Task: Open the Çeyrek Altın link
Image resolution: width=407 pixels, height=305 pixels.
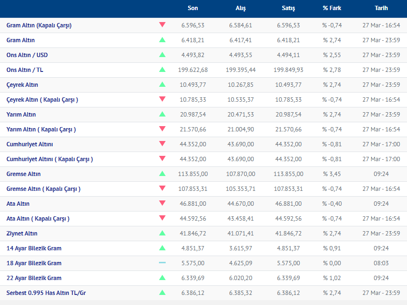Action: coord(22,85)
